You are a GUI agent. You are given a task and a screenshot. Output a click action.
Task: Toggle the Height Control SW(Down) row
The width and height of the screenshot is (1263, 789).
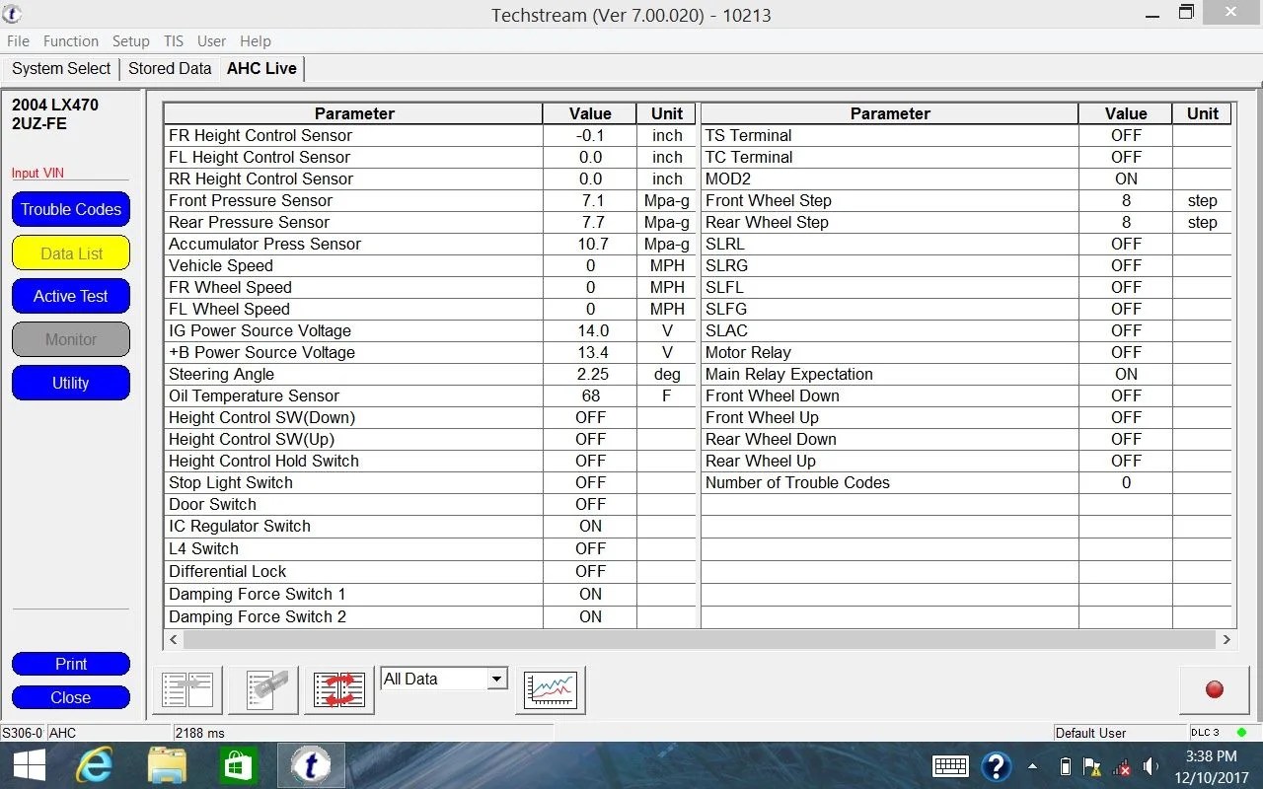355,417
